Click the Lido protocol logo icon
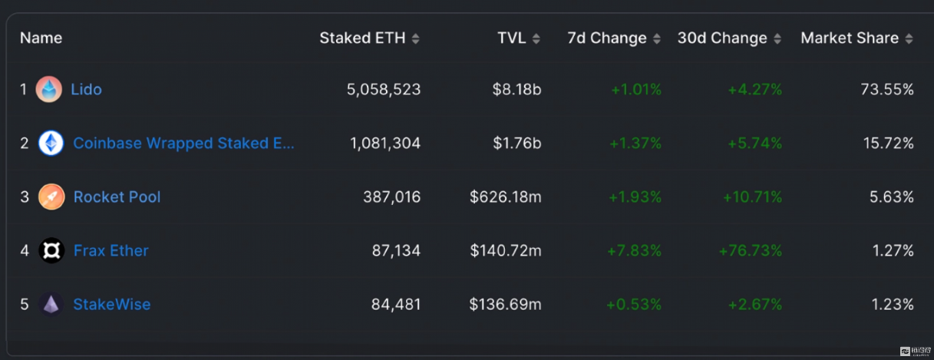 click(48, 90)
